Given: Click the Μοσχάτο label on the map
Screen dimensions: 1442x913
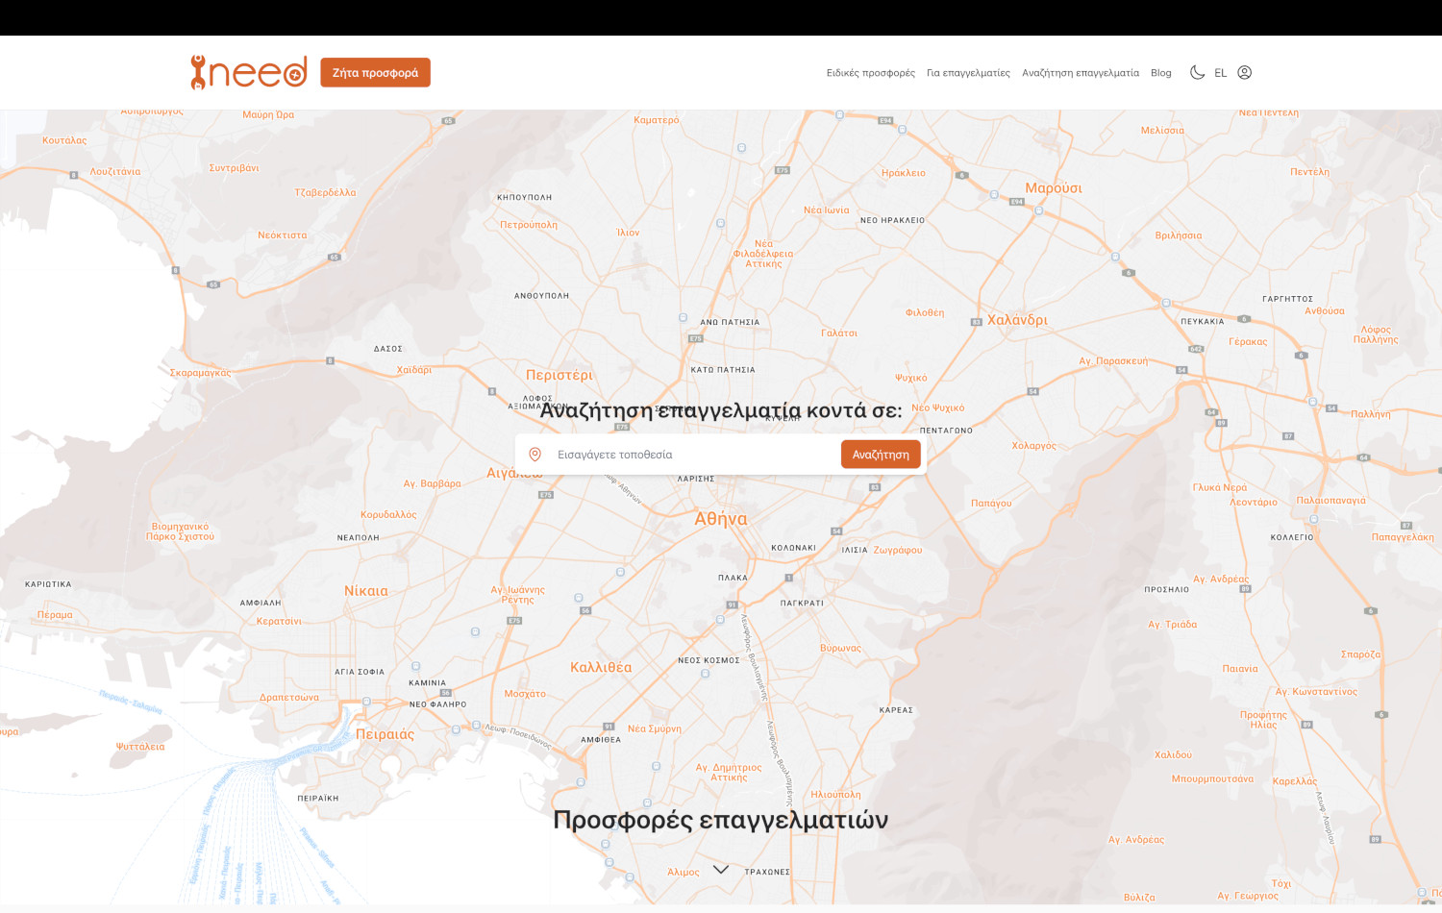Looking at the screenshot, I should pos(525,694).
